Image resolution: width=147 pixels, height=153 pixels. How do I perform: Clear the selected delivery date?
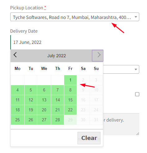pyautogui.click(x=89, y=138)
